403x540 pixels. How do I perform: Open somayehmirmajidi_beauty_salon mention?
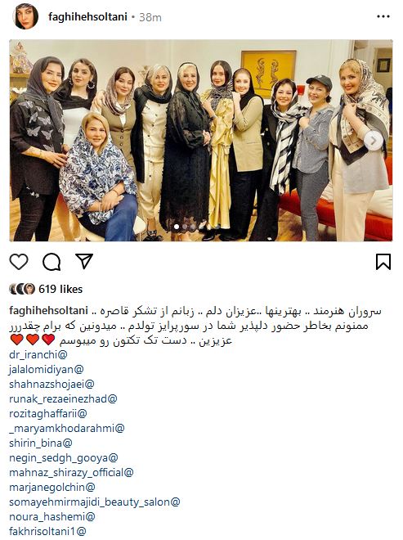click(x=95, y=502)
